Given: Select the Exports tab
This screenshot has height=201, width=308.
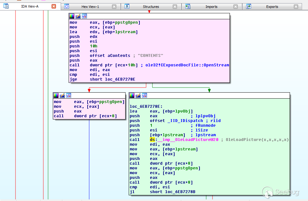Looking at the screenshot, I should coord(272,7).
